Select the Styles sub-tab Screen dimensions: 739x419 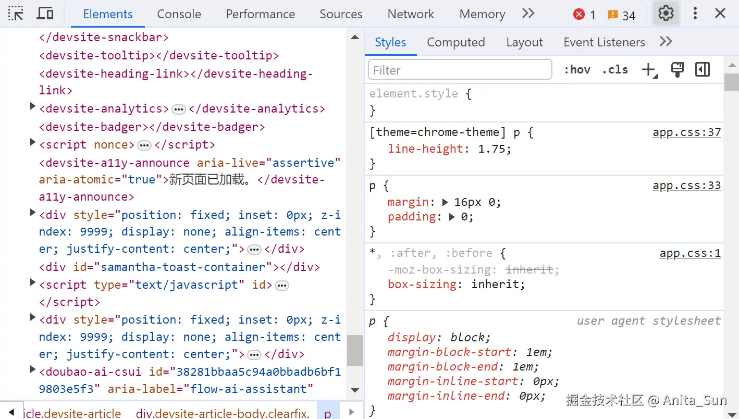click(390, 42)
